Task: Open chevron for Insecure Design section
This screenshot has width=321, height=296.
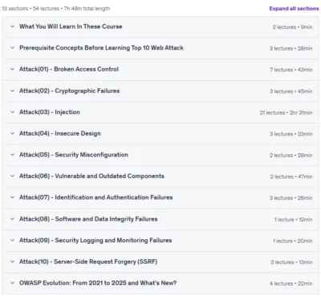Action: click(x=12, y=133)
